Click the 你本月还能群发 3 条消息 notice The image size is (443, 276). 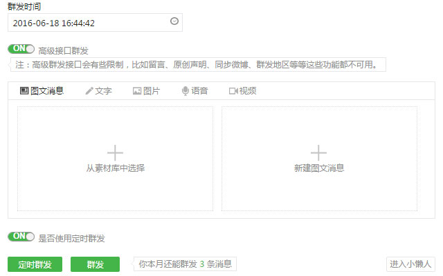click(185, 264)
